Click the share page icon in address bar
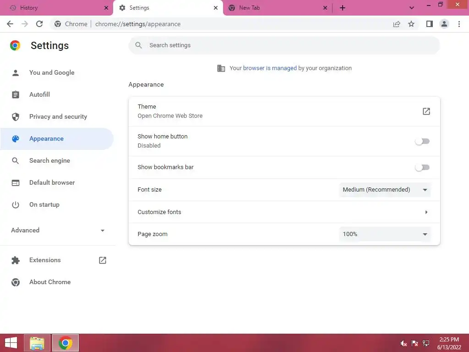Image resolution: width=469 pixels, height=352 pixels. [x=397, y=24]
